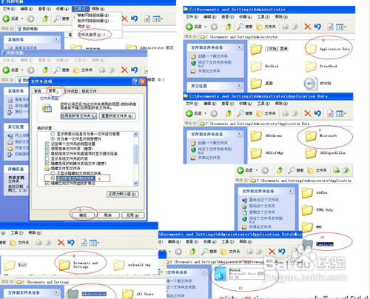Click 取消 button in Folder Options dialog
The height and width of the screenshot is (299, 370).
pyautogui.click(x=108, y=215)
